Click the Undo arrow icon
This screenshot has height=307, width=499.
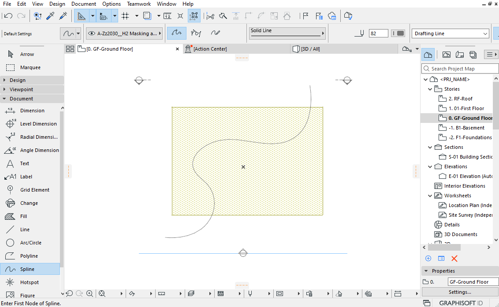(x=7, y=16)
